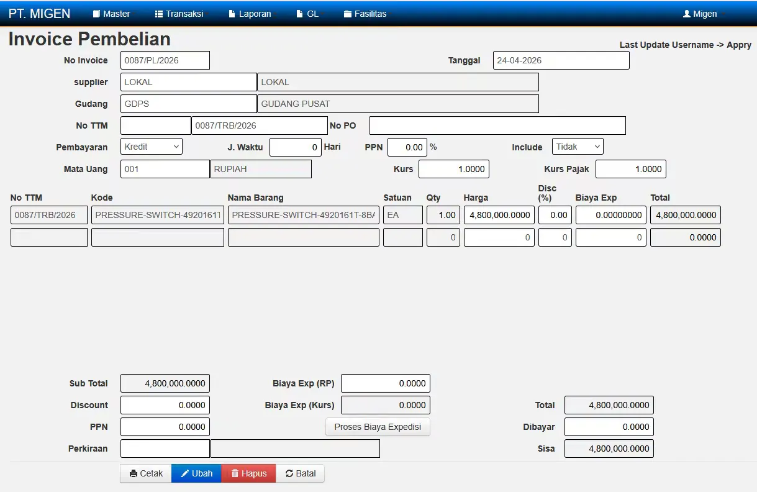Screen dimensions: 757x492
Task: Click the Perkiraan code field
Action: tap(165, 449)
